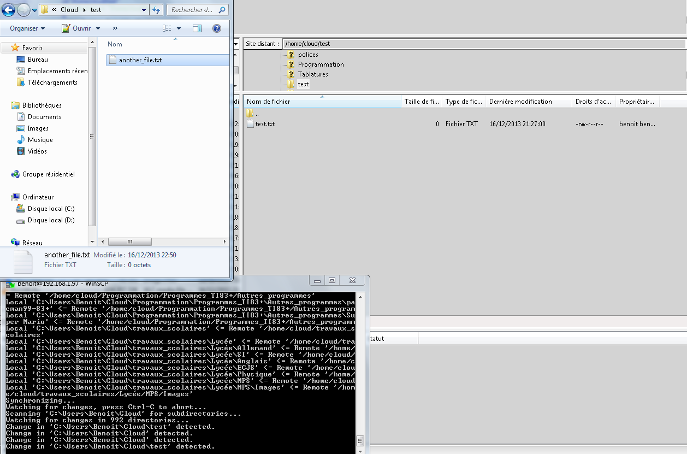The image size is (687, 454).
Task: Select the Cloud breadcrumb in the address bar
Action: 69,10
